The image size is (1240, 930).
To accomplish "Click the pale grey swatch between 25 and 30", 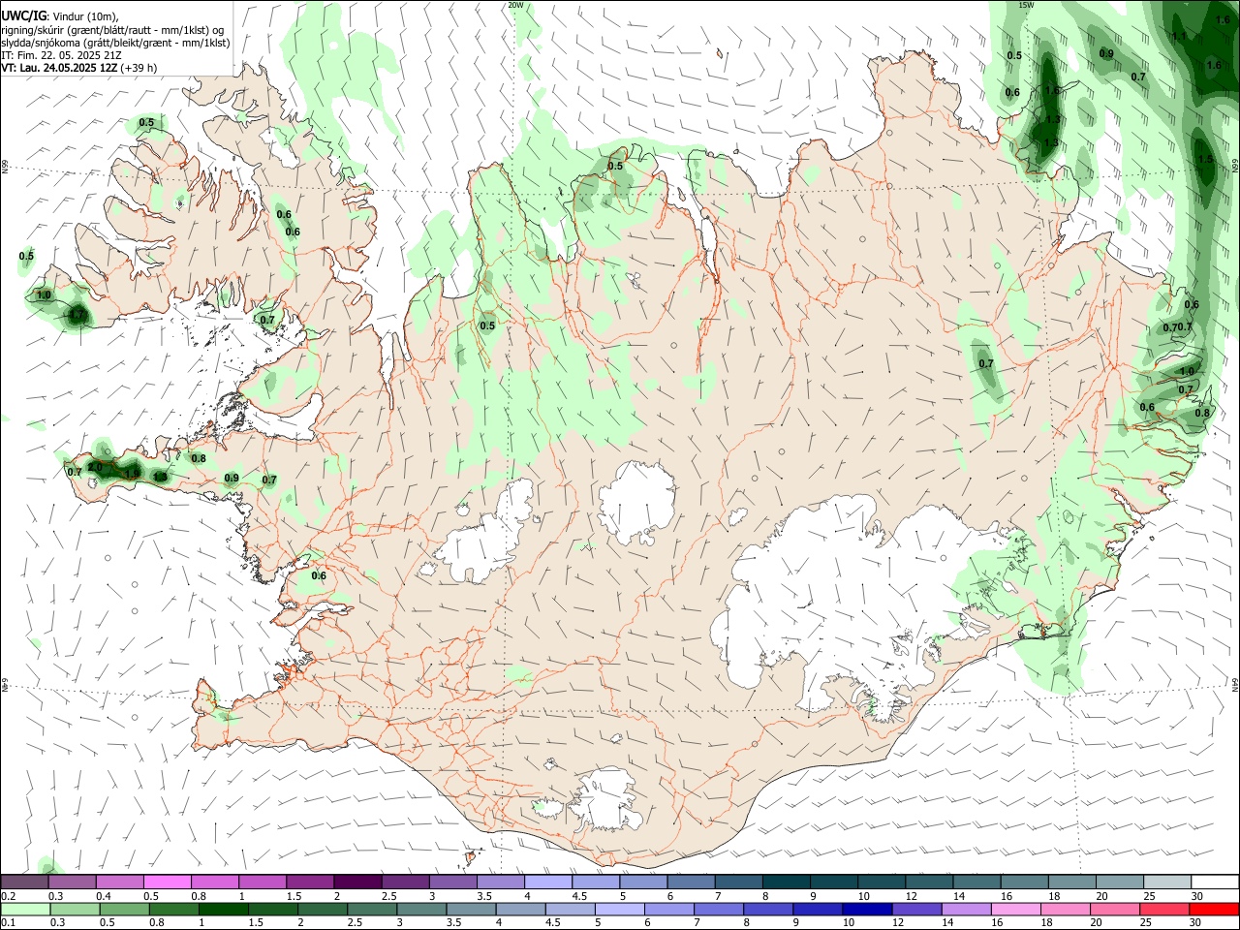I will pyautogui.click(x=1167, y=883).
